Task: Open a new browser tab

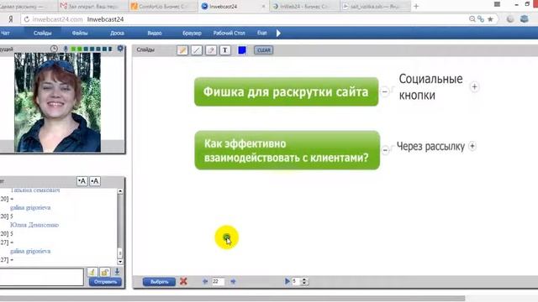Action: 416,6
